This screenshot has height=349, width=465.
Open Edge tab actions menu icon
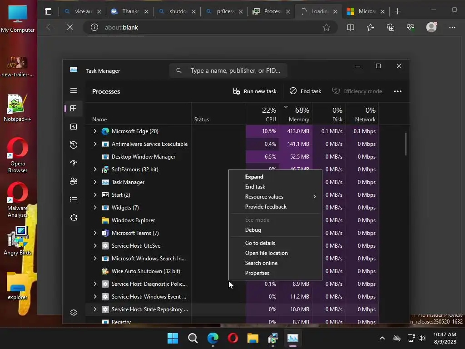(x=48, y=11)
